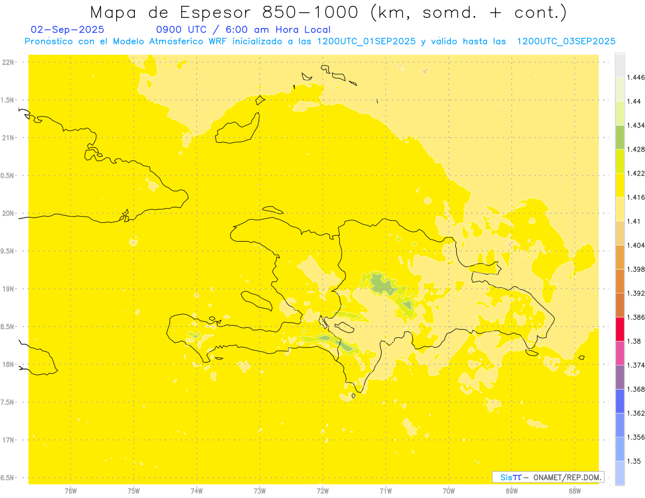
Task: Click the '1.362' colorbar value
Action: (636, 413)
